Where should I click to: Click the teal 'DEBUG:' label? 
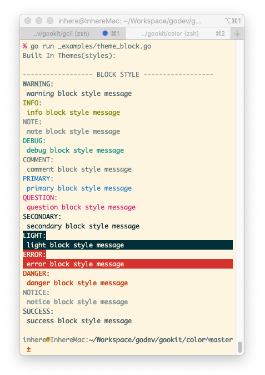(34, 141)
